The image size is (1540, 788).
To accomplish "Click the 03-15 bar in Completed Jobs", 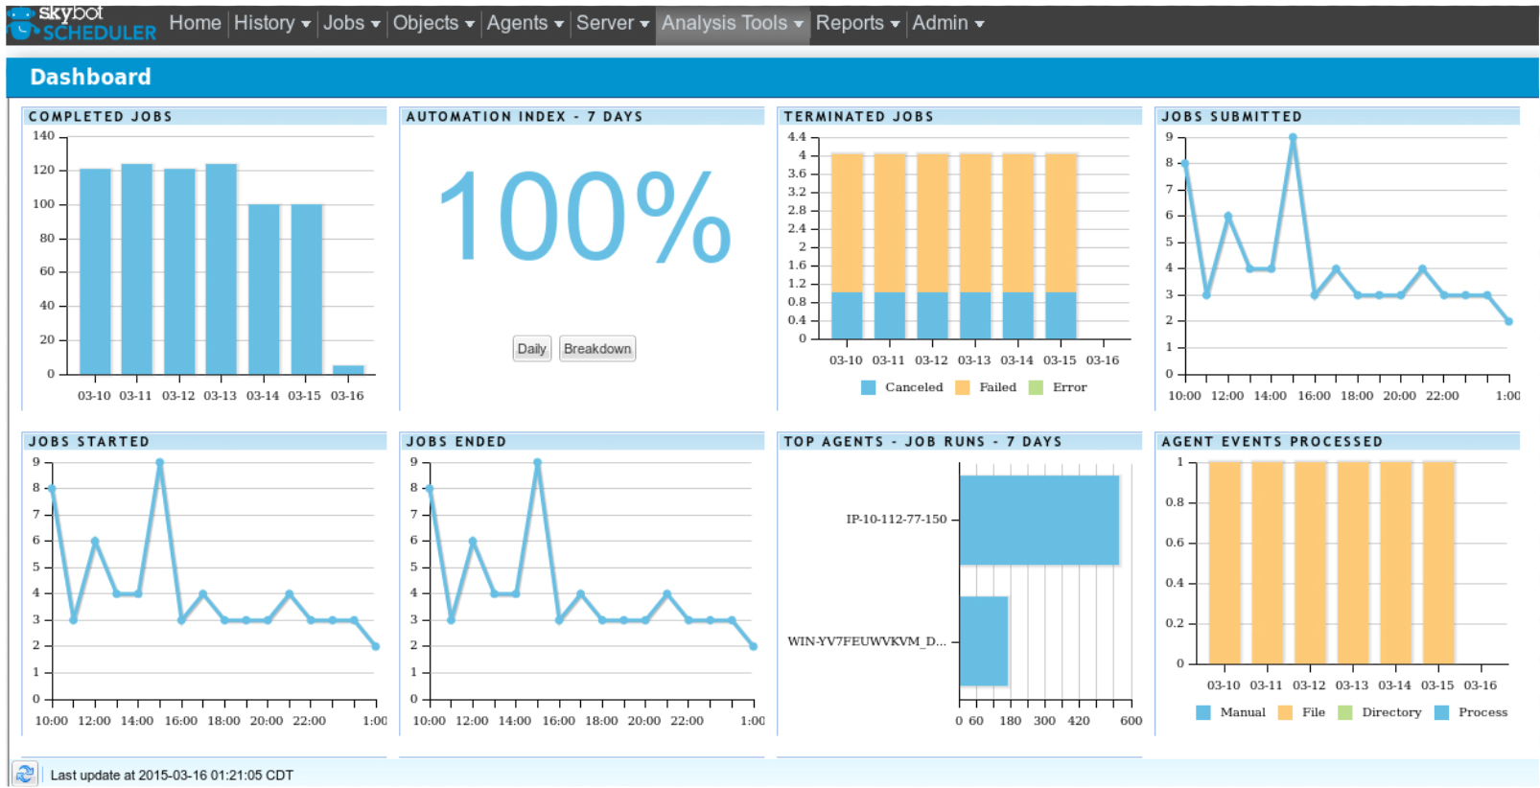I will (x=307, y=290).
